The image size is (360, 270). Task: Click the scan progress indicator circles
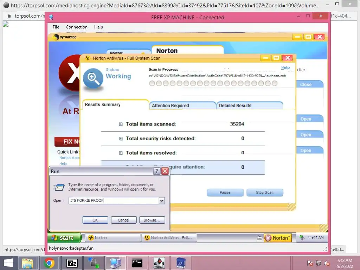click(x=213, y=83)
